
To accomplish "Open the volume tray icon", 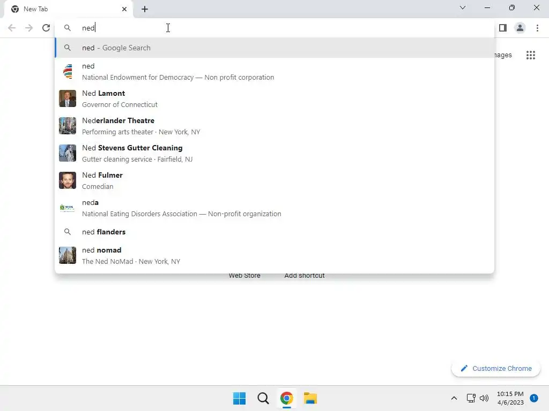I will pyautogui.click(x=484, y=398).
